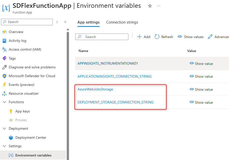The width and height of the screenshot is (229, 160).
Task: Open Diagnose and solve problems
Action: point(32,67)
